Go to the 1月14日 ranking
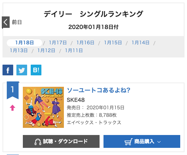The width and height of the screenshot is (187, 155). pyautogui.click(x=141, y=43)
